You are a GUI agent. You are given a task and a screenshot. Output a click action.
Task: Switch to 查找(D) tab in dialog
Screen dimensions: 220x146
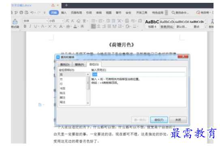click(x=65, y=64)
